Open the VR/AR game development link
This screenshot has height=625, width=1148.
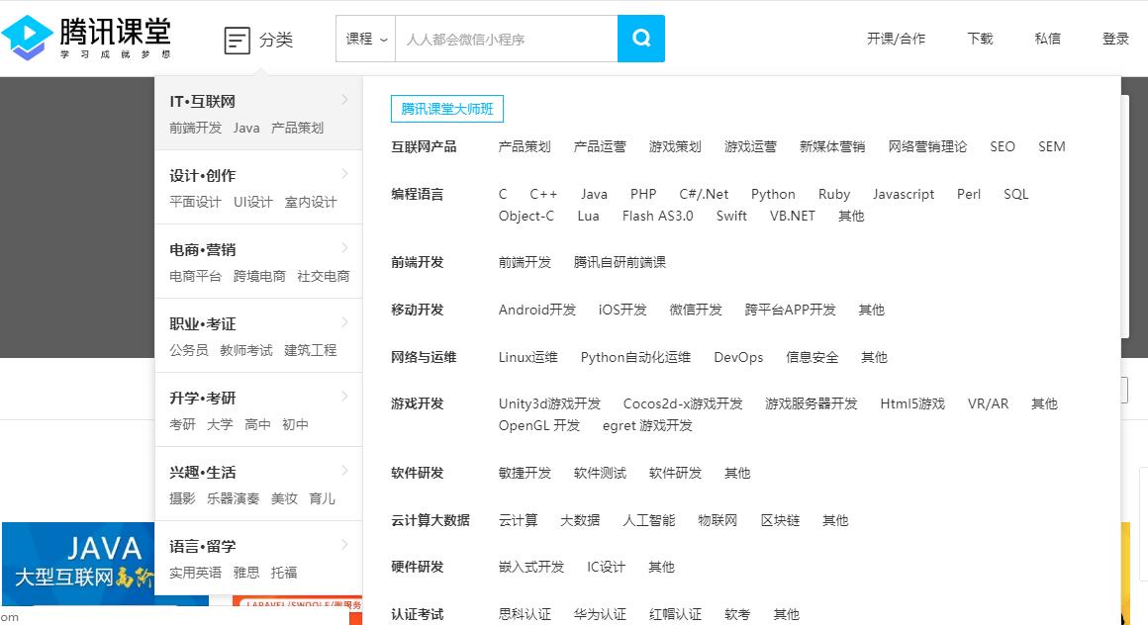988,403
